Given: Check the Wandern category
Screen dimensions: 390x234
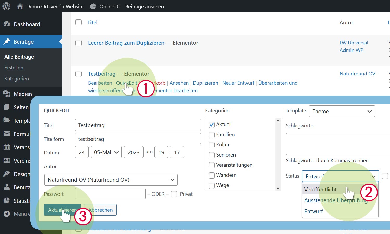Looking at the screenshot, I should point(212,175).
